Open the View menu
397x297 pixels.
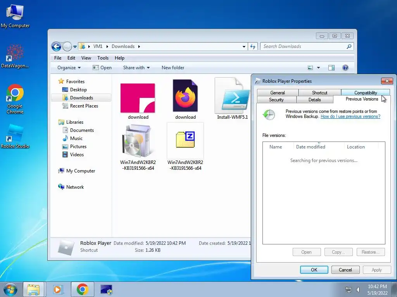86,58
